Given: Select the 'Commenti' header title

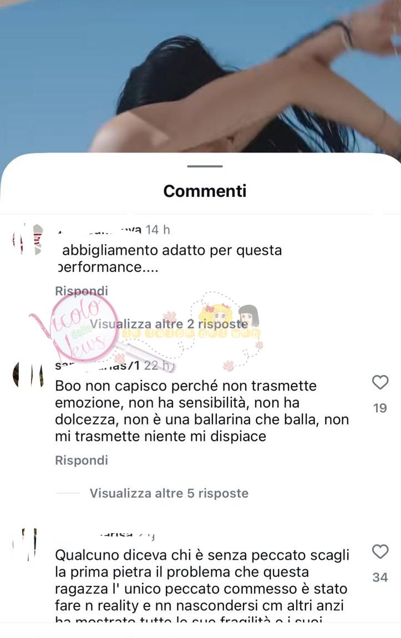Looking at the screenshot, I should click(x=205, y=191).
